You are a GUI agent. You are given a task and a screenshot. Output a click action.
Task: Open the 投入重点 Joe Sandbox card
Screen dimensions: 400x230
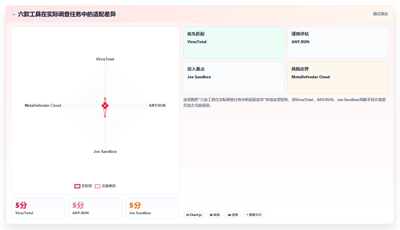click(x=234, y=78)
